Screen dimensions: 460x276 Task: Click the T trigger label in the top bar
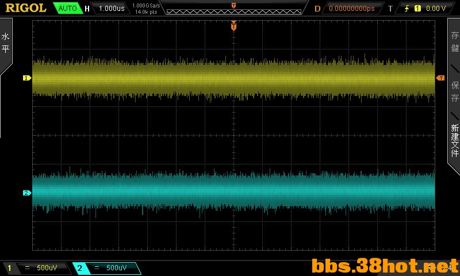(390, 9)
